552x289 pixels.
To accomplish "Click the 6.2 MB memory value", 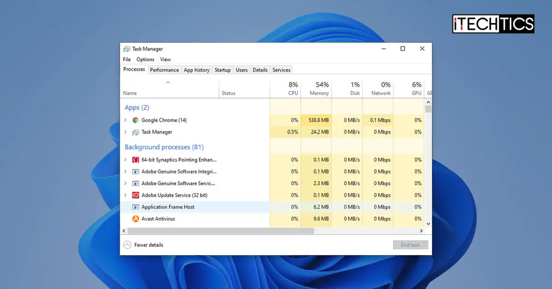I will [321, 207].
